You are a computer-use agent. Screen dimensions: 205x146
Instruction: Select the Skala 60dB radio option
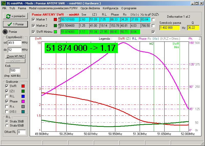point(7,126)
